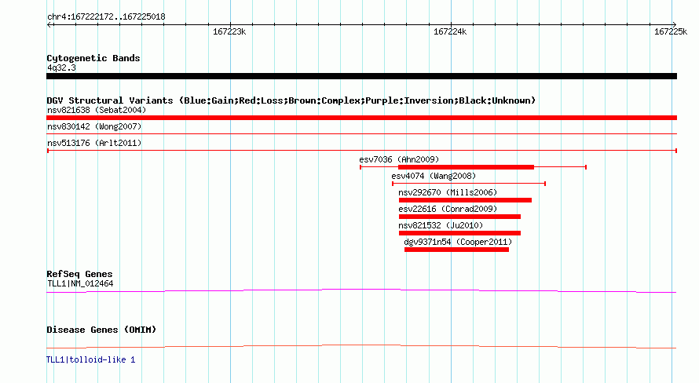The image size is (699, 383).
Task: Open variant nsv513176 (Arlt2011) label
Action: 94,143
